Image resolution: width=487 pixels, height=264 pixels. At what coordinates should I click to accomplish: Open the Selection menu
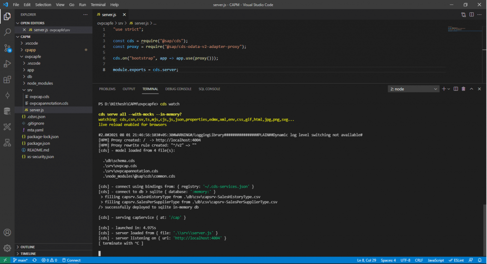coord(43,5)
